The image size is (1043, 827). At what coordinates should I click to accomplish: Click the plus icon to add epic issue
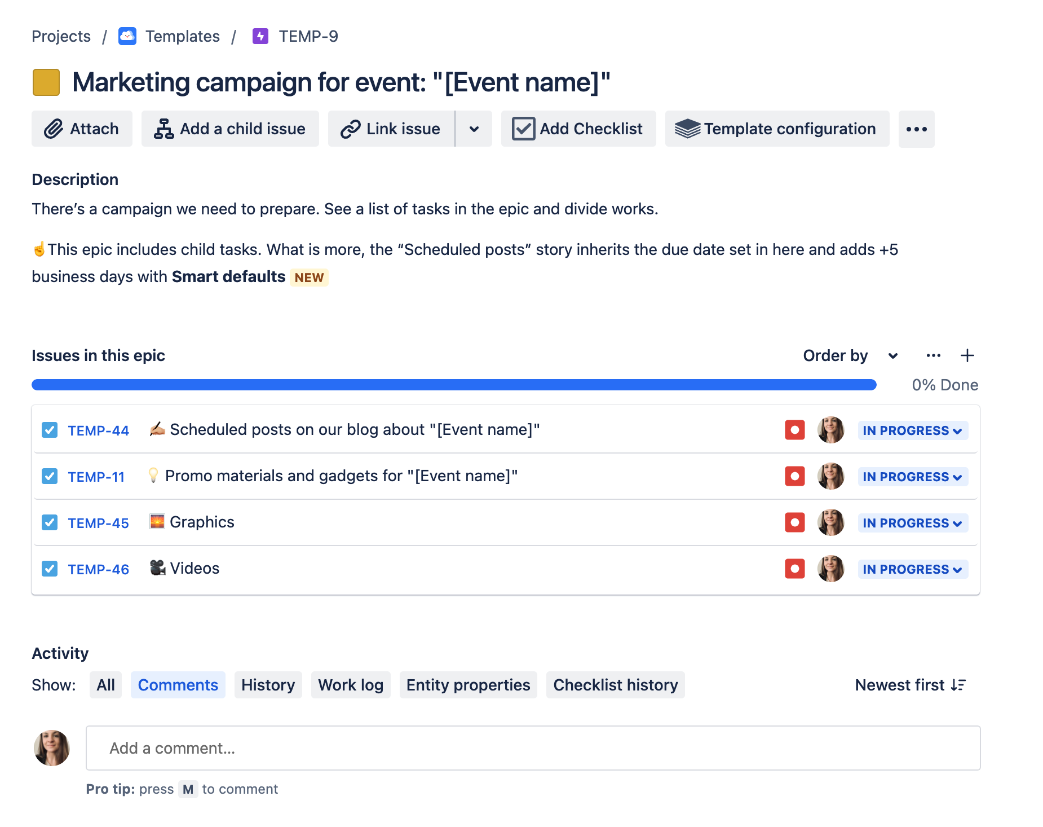967,355
